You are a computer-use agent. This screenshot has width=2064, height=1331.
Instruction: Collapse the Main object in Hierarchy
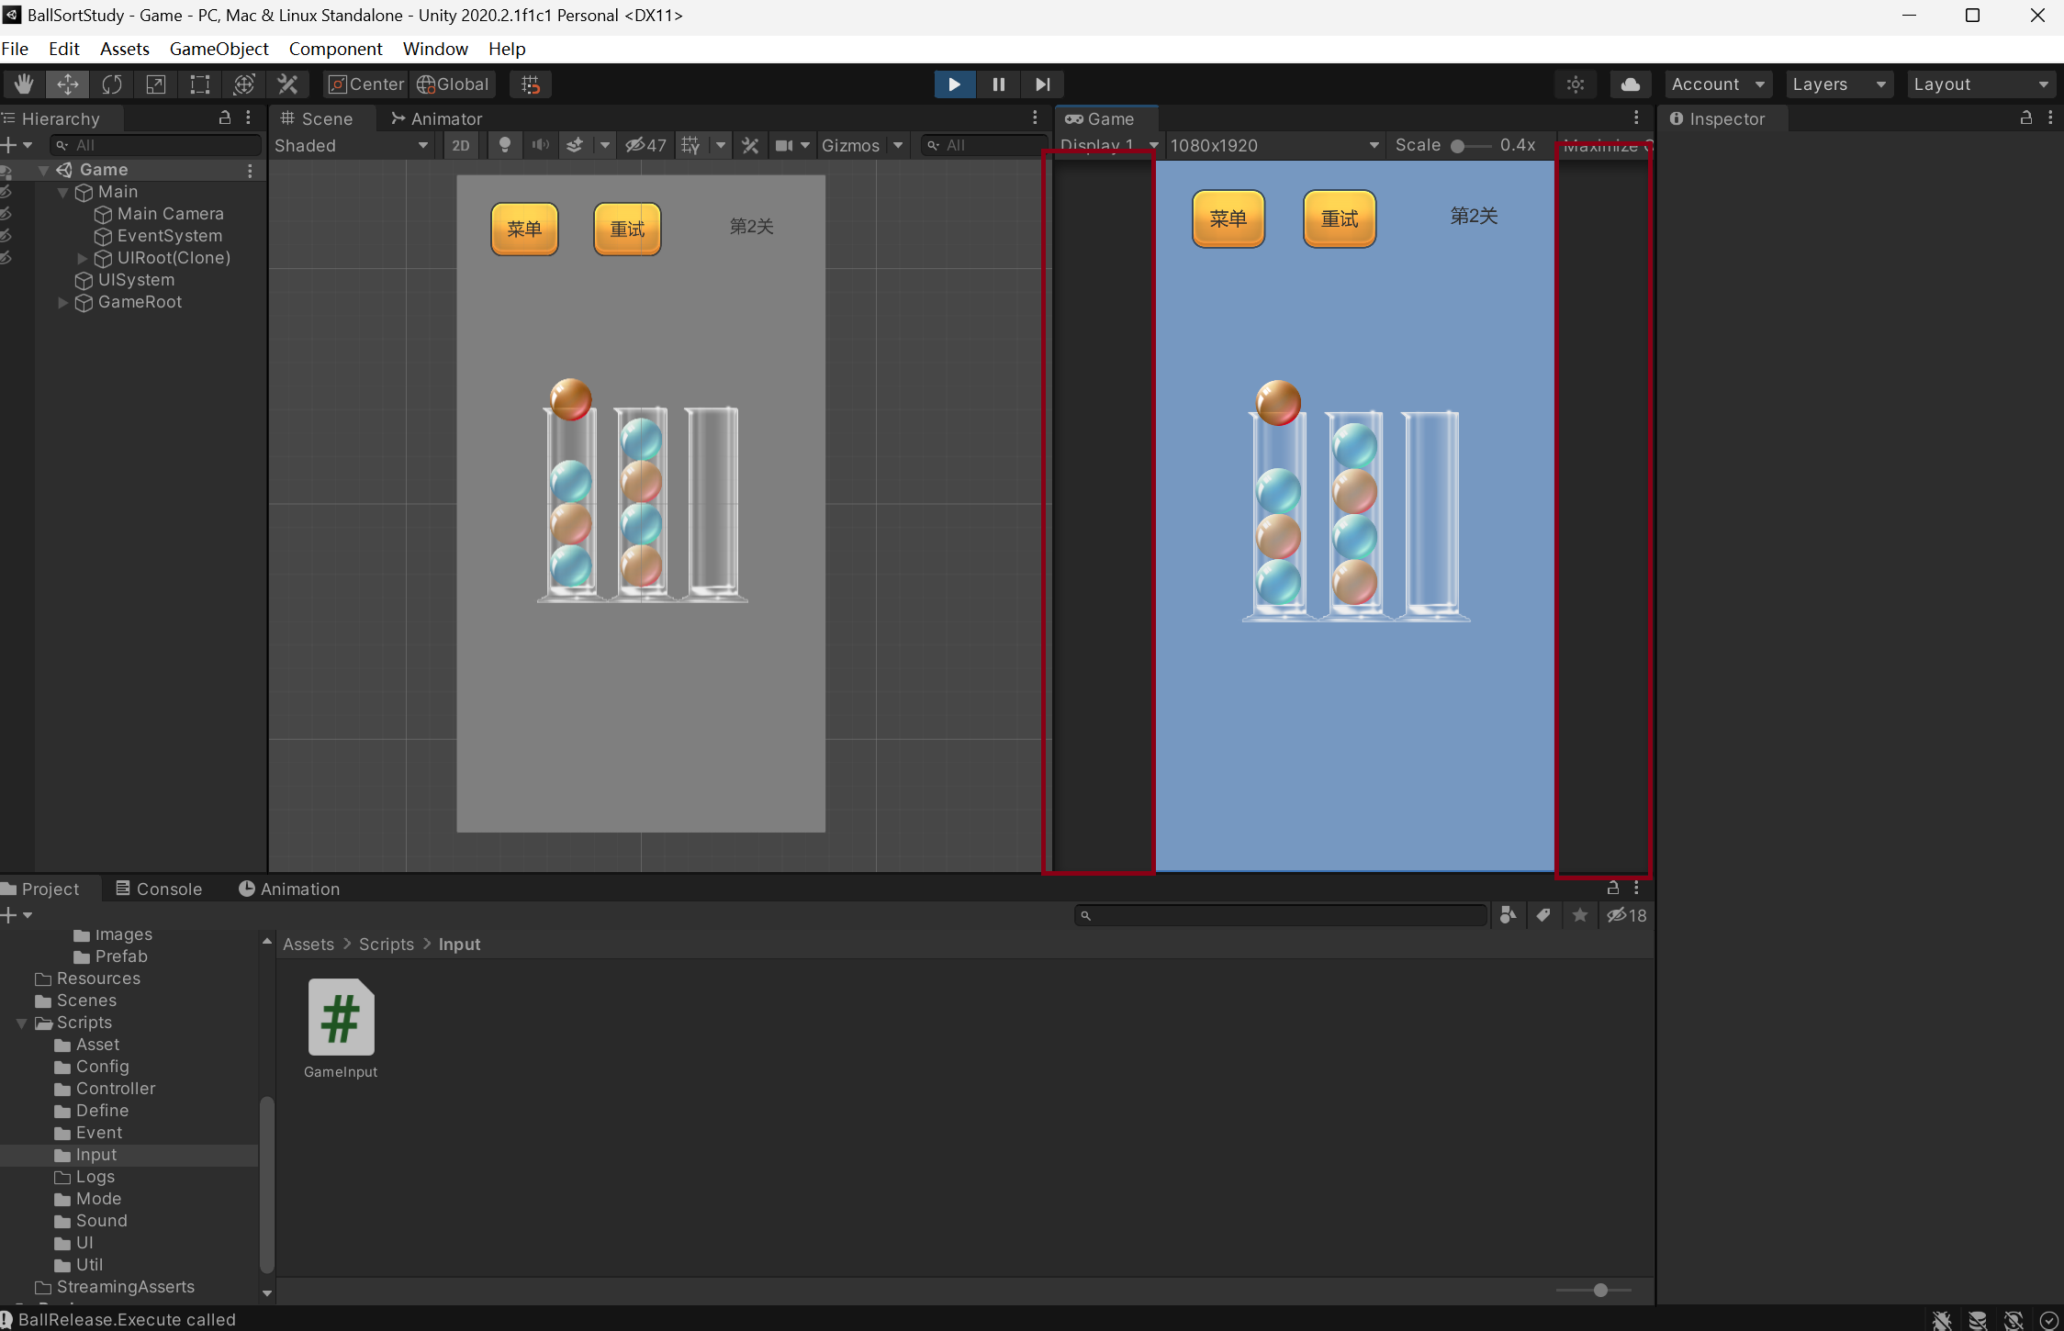tap(62, 192)
